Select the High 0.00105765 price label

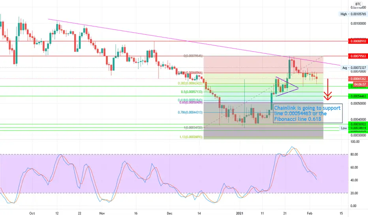(353, 14)
